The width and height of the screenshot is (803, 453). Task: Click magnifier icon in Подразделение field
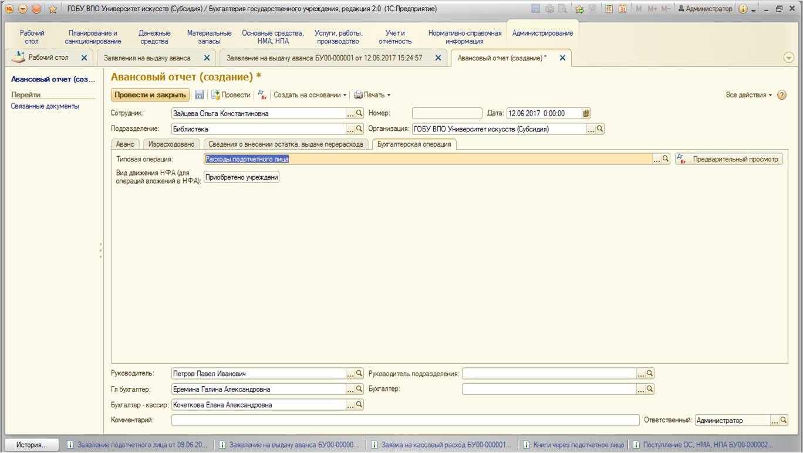(360, 129)
